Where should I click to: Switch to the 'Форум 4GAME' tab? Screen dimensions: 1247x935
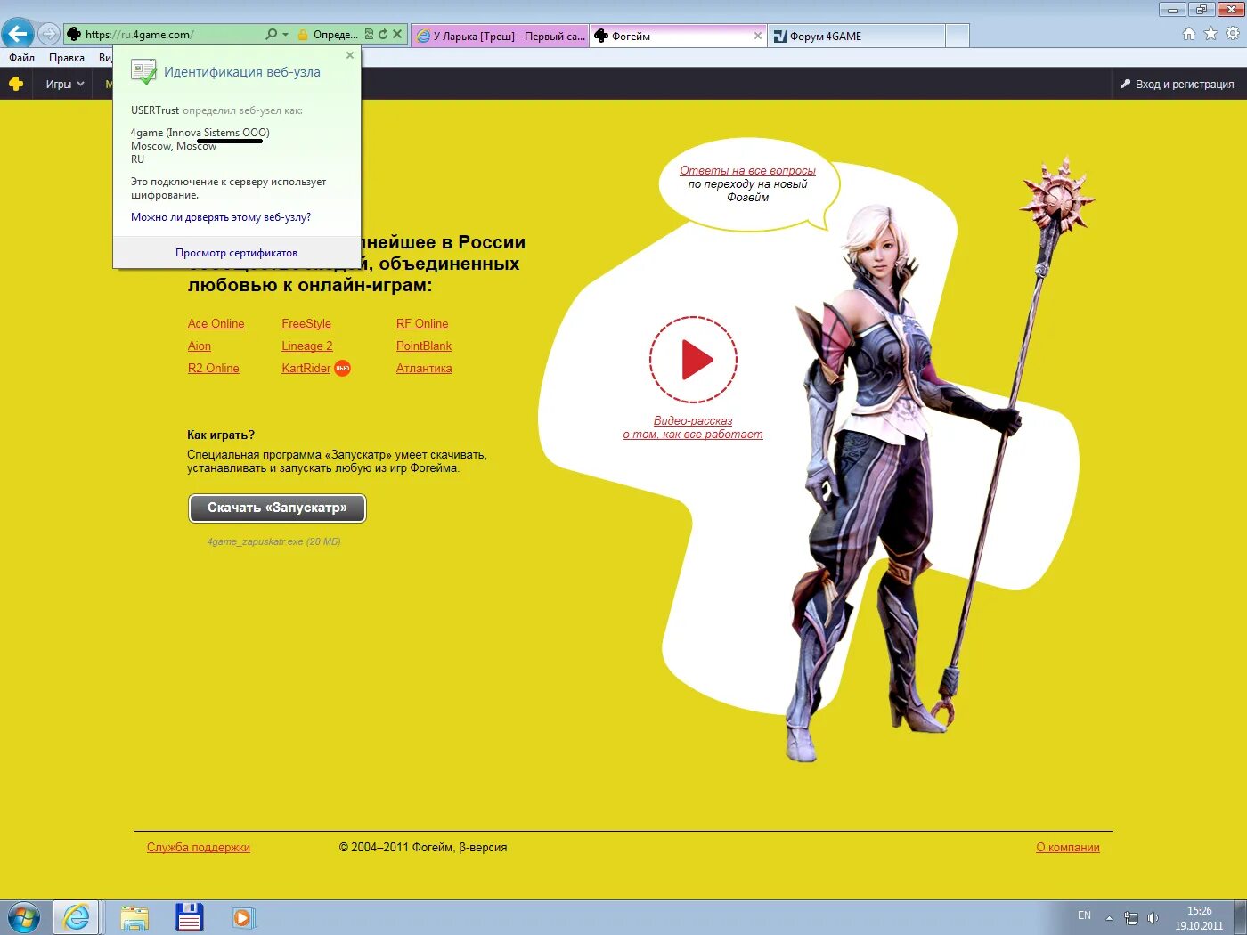click(x=855, y=36)
